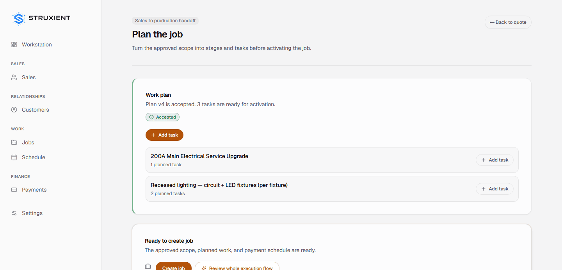This screenshot has width=562, height=270.
Task: Select the 200A Main Electrical Service Upgrade title
Action: 199,156
